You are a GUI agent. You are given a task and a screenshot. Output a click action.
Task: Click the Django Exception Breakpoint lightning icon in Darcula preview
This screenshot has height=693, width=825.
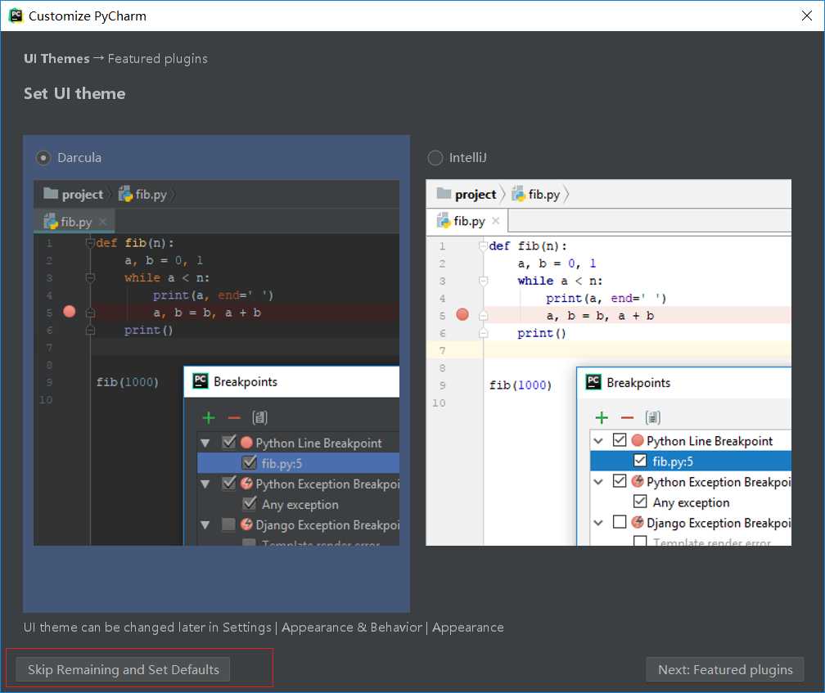point(246,524)
